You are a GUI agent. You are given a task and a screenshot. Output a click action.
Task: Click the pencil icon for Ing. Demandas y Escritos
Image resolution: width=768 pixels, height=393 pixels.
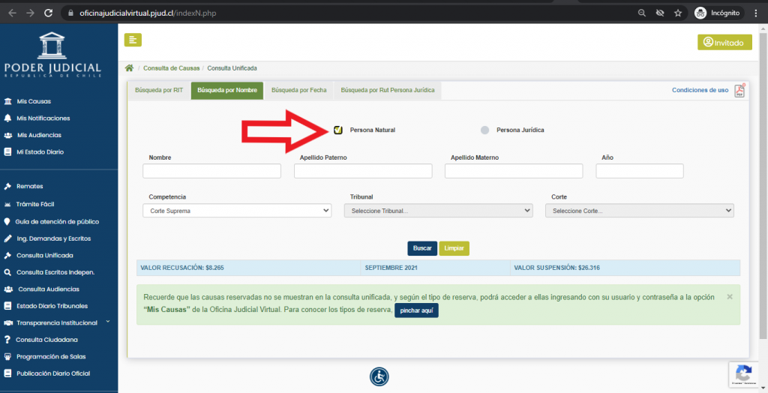(7, 238)
